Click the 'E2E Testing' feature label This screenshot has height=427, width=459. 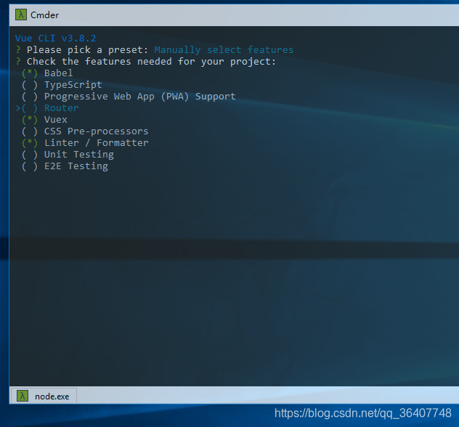[76, 166]
